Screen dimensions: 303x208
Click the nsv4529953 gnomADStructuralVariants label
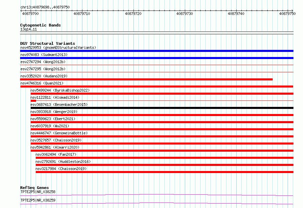coord(58,48)
